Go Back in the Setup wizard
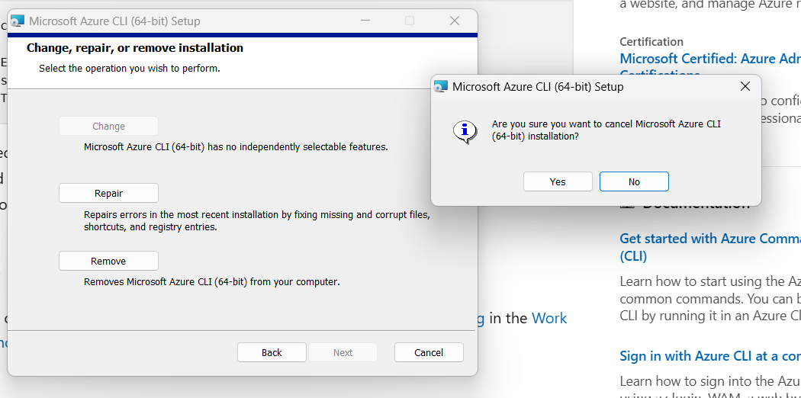The height and width of the screenshot is (398, 801). coord(272,352)
